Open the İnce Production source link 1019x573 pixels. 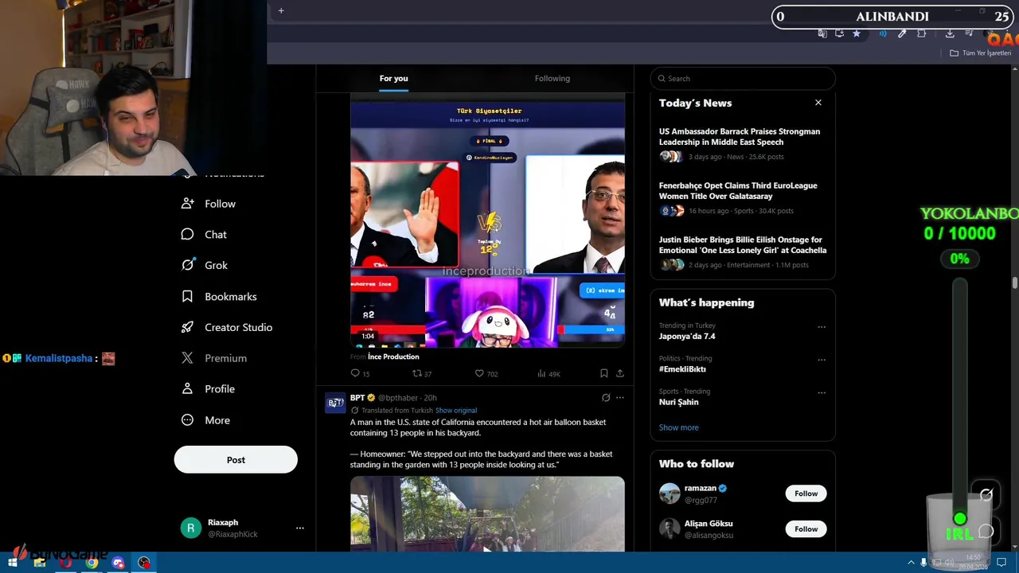tap(393, 357)
